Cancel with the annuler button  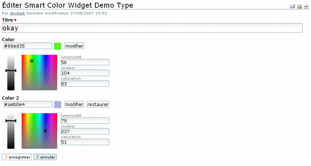coord(45,157)
